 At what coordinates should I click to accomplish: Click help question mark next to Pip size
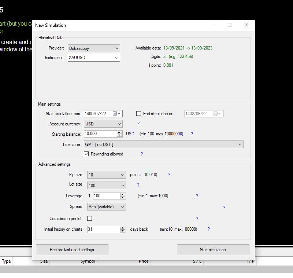[169, 175]
